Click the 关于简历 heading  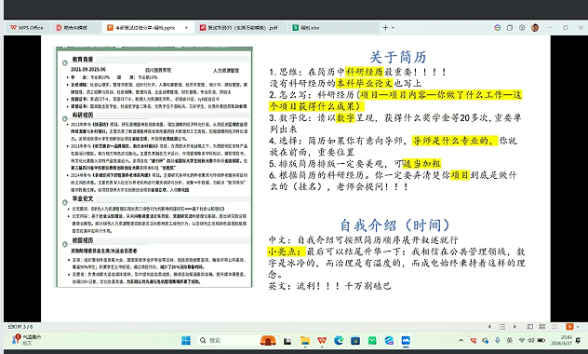[398, 57]
